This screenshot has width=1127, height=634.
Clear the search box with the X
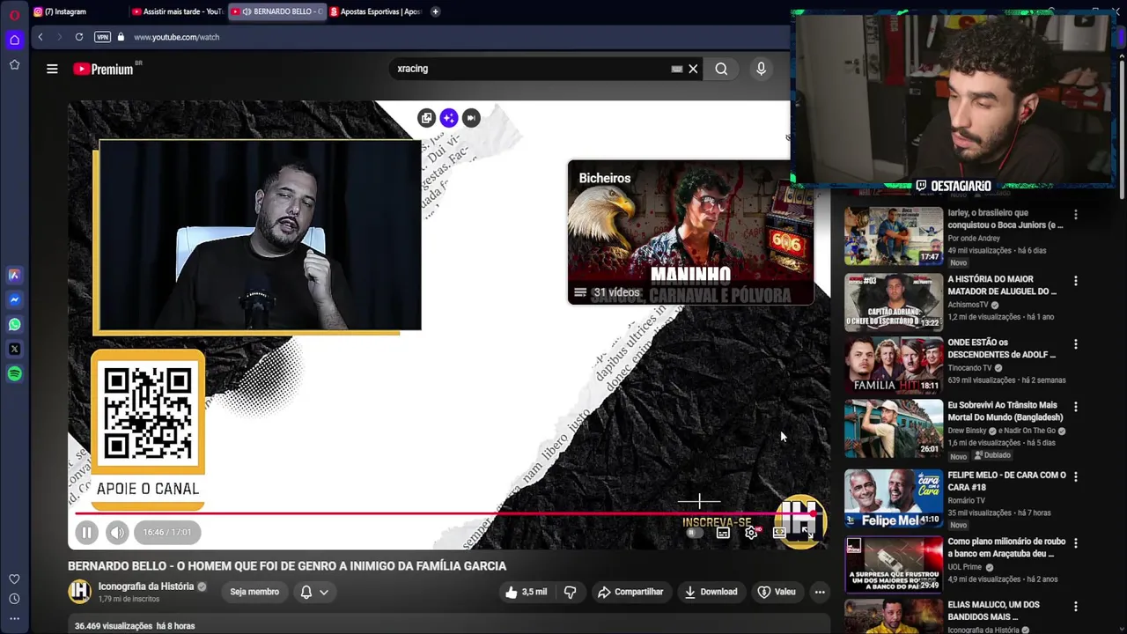point(693,69)
